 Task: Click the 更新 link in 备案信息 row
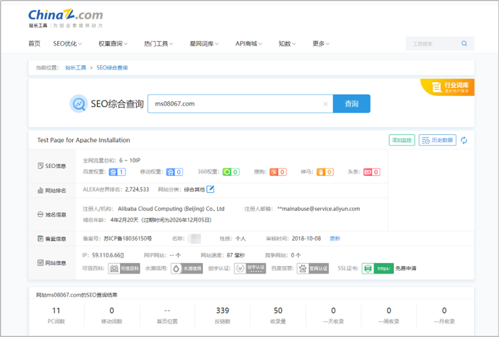click(334, 239)
